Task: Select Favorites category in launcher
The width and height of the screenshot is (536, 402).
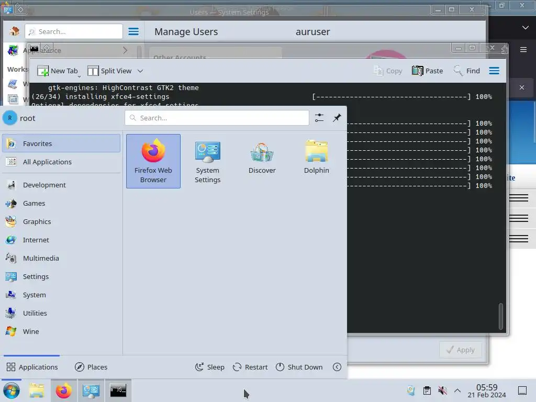Action: [x=61, y=143]
